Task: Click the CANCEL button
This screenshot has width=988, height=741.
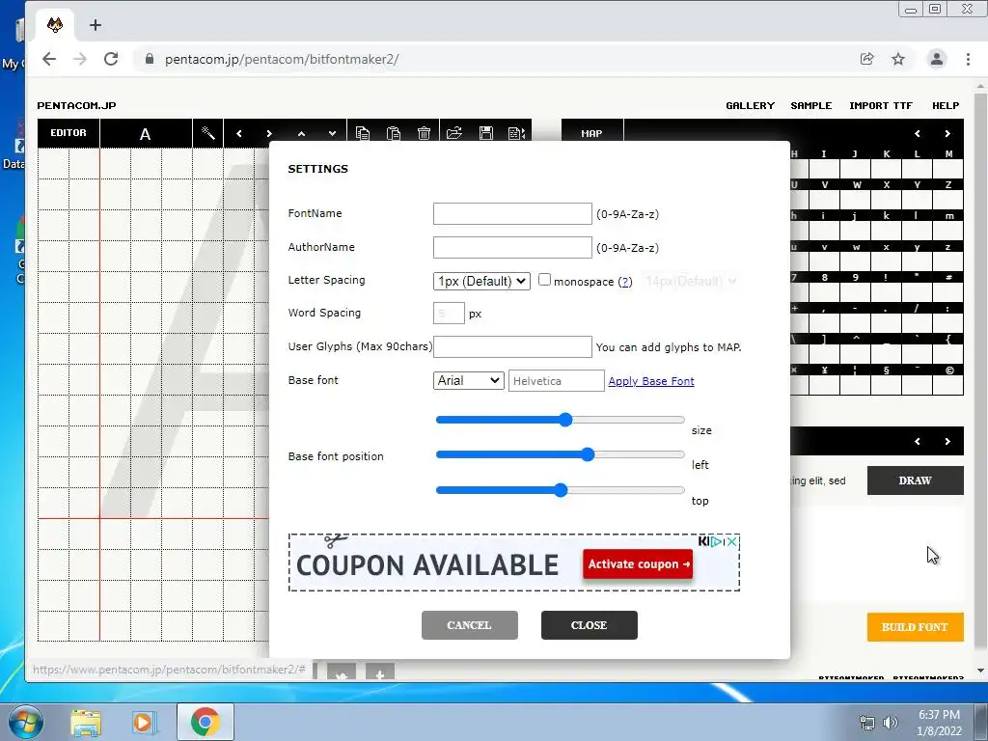Action: 470,625
